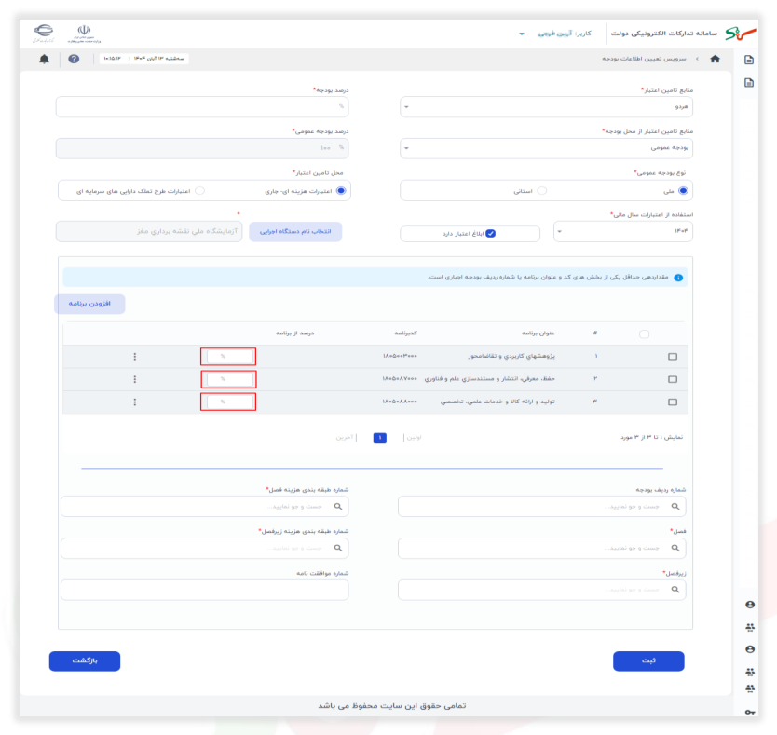777x735 pixels.
Task: Click the Iran emblem ministry logo in the header
Action: coord(84,34)
